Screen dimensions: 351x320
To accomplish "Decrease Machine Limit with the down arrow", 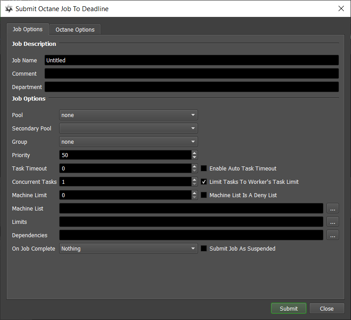I will point(194,197).
